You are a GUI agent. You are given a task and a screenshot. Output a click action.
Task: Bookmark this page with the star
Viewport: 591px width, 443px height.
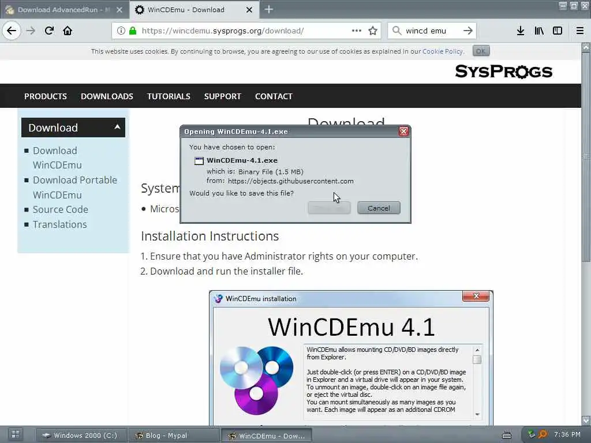[373, 31]
